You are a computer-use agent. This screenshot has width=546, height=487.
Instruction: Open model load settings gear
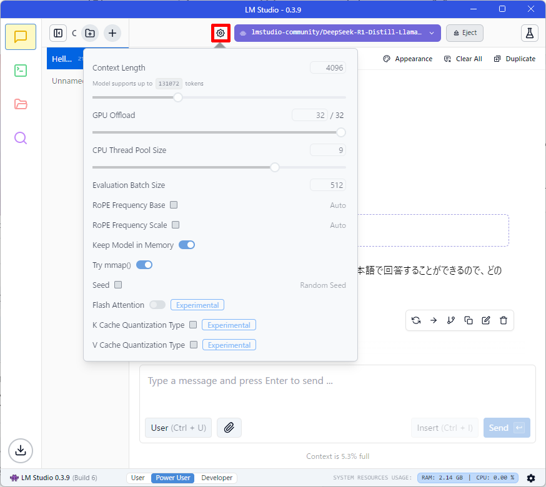click(x=221, y=33)
